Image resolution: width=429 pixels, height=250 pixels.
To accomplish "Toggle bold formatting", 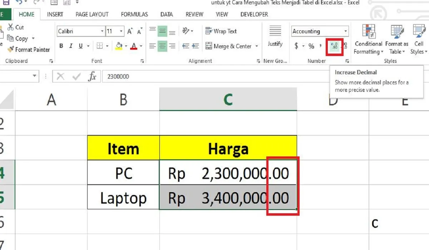I will click(x=61, y=46).
